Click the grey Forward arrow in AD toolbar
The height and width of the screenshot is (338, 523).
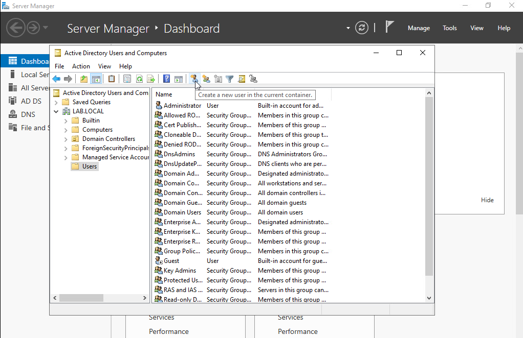tap(68, 79)
